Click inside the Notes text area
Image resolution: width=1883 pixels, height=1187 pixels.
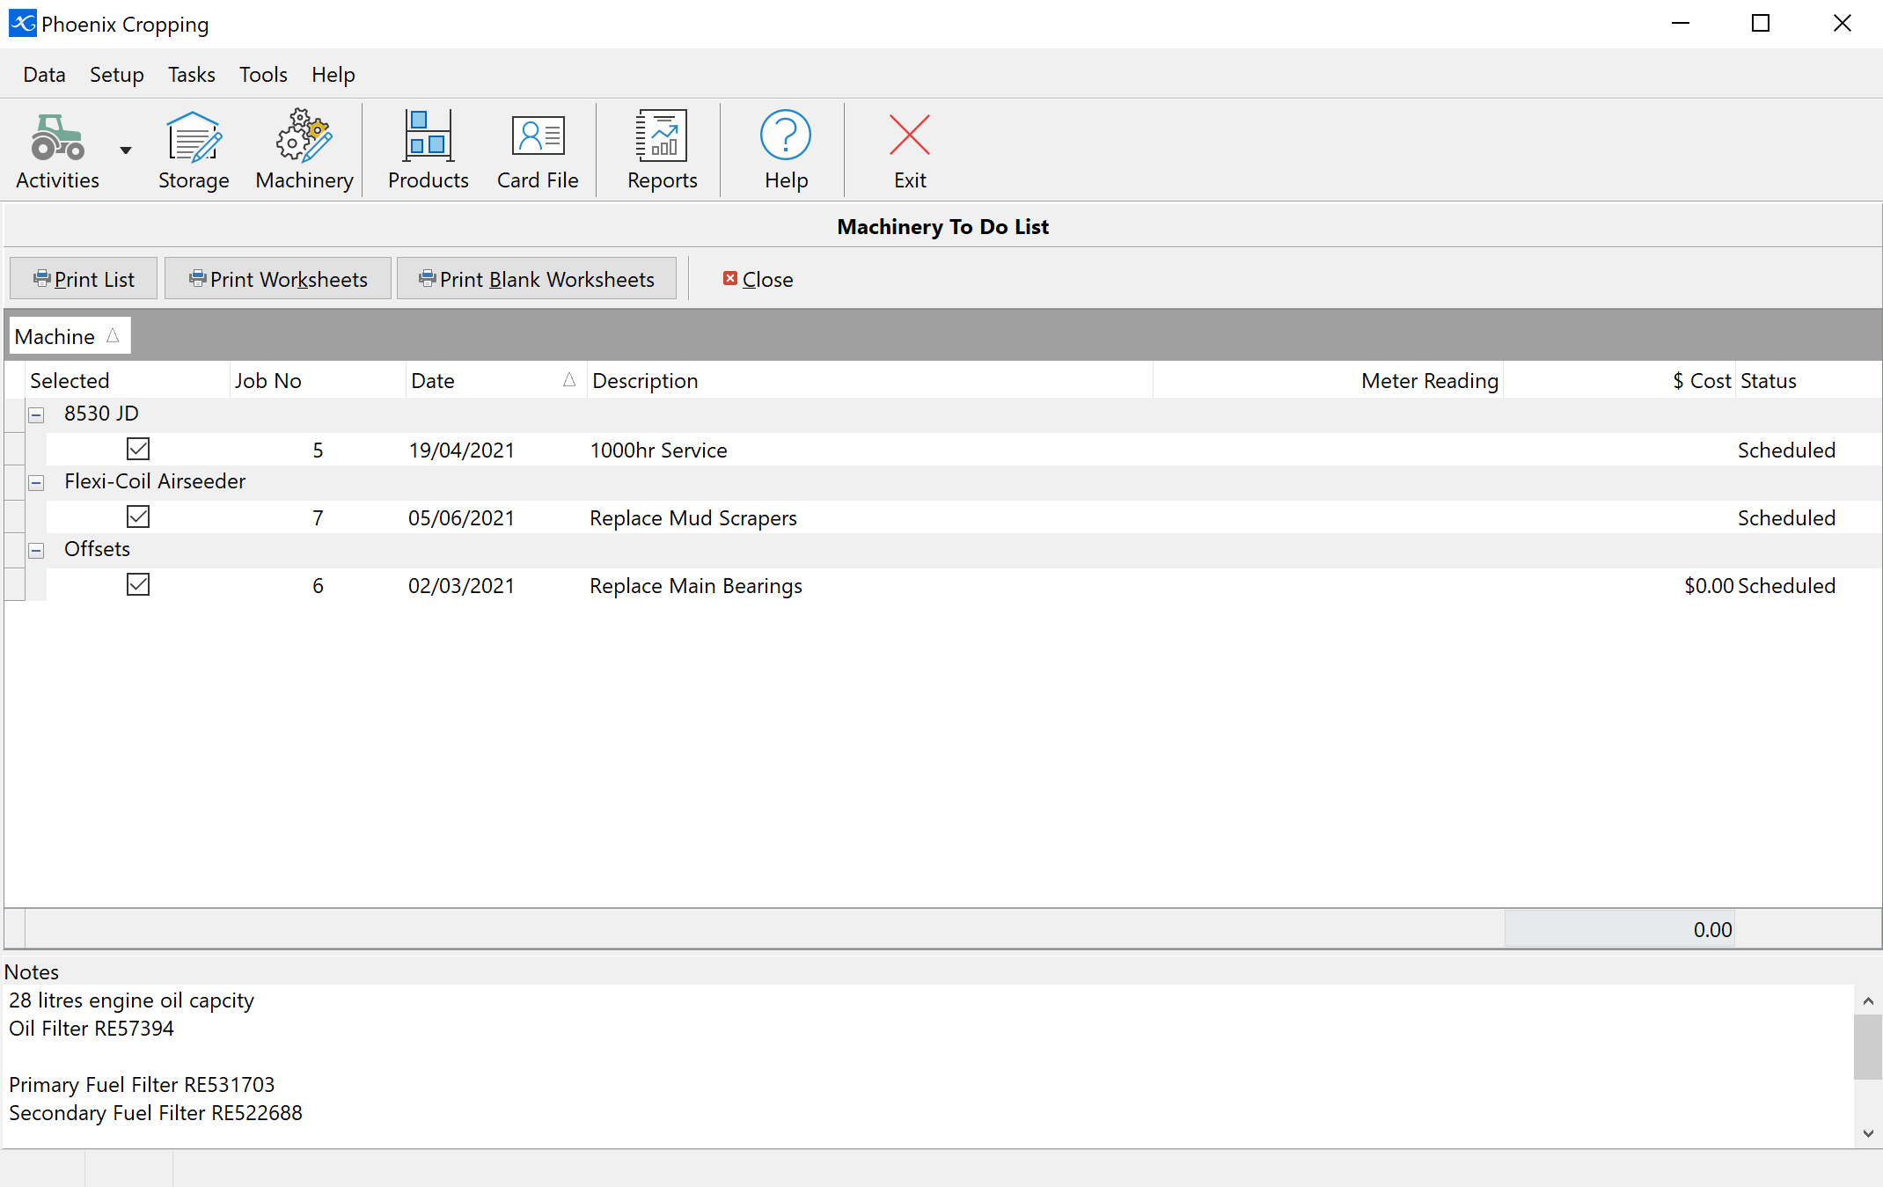click(x=928, y=1066)
